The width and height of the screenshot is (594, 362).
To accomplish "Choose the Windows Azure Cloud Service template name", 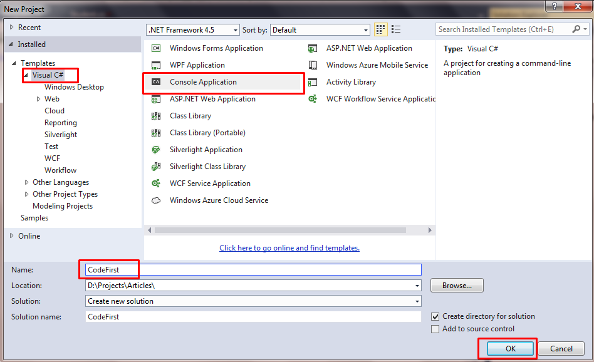I will click(219, 200).
